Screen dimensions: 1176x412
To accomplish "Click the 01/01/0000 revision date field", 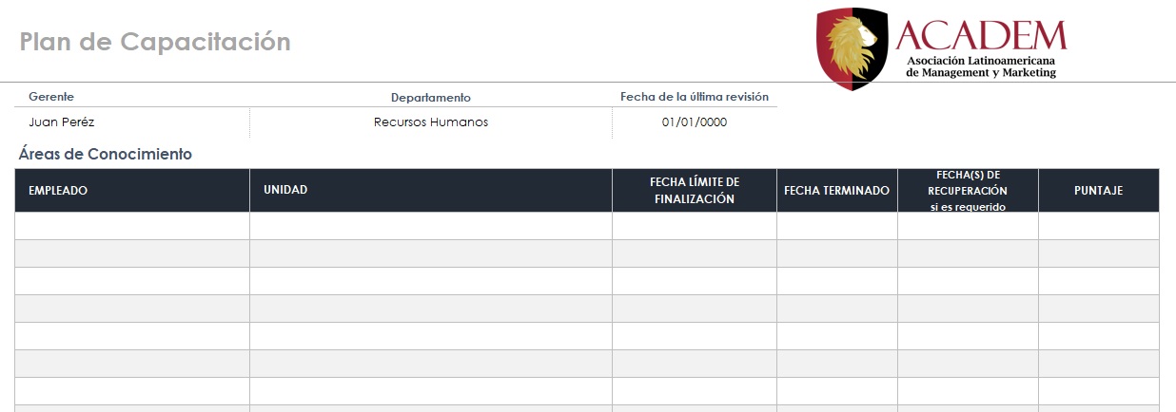I will click(x=695, y=122).
